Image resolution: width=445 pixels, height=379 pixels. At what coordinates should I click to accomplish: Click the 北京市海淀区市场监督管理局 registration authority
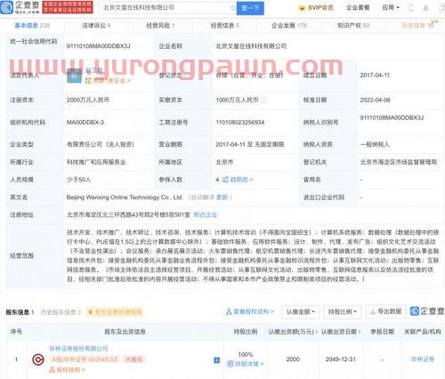pos(399,162)
